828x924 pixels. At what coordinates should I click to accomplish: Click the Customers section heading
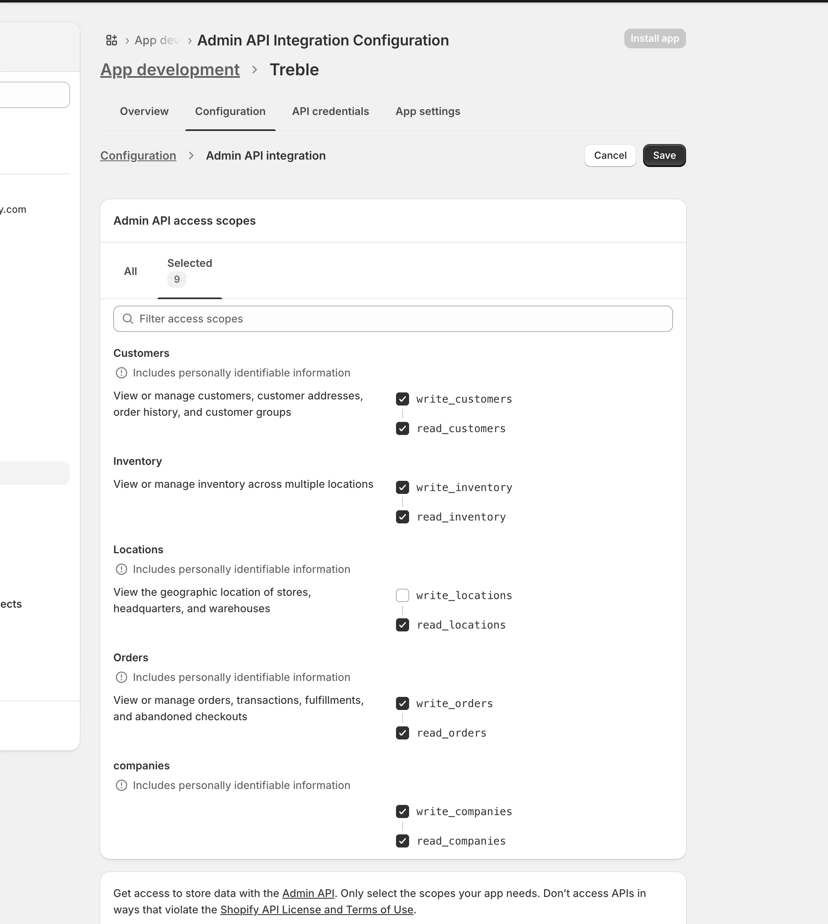(142, 353)
